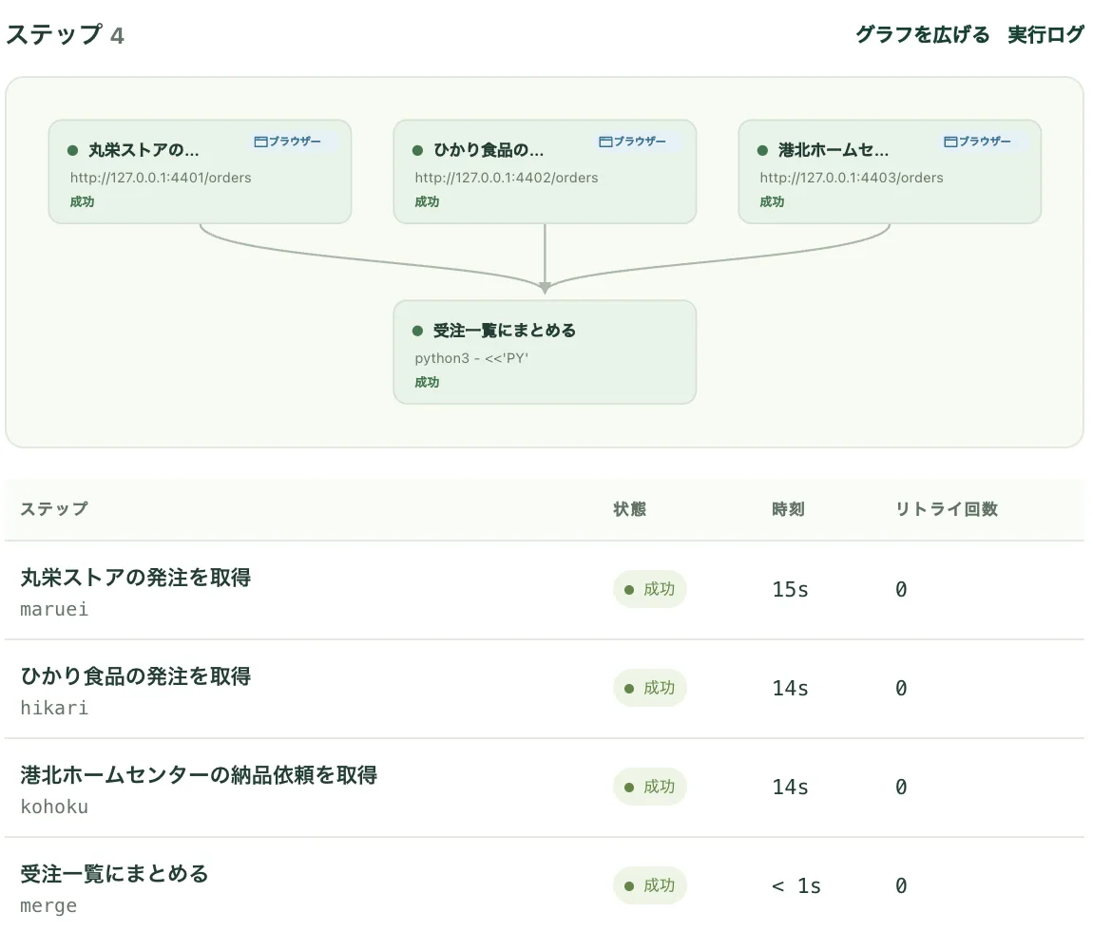Click green status dot on 港北ホームセ node

point(762,150)
